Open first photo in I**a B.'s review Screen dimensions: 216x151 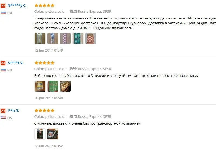click(40, 134)
